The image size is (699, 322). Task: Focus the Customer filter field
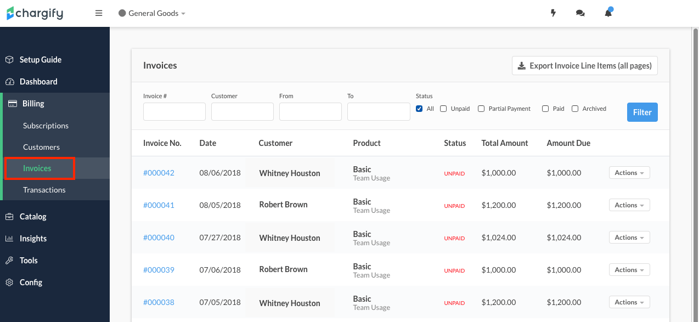point(243,111)
